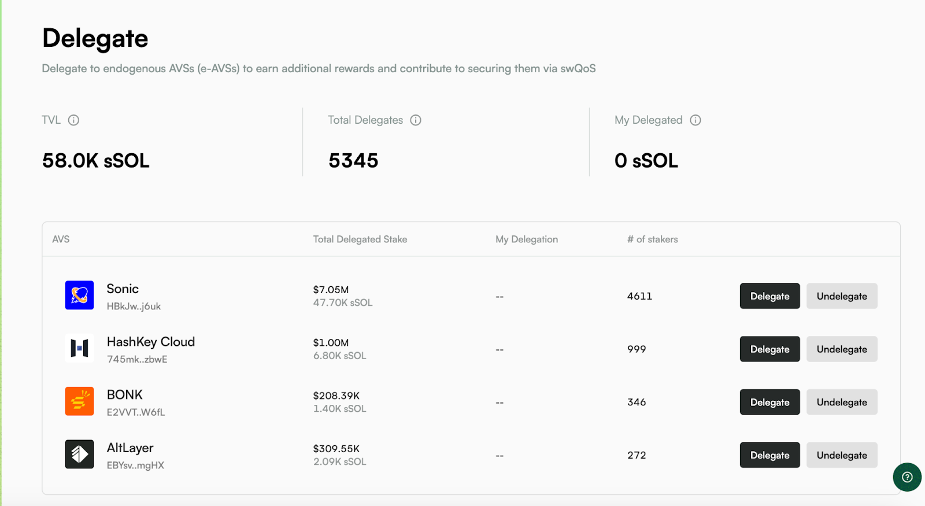Click the AVS column header
Image resolution: width=925 pixels, height=506 pixels.
point(61,239)
